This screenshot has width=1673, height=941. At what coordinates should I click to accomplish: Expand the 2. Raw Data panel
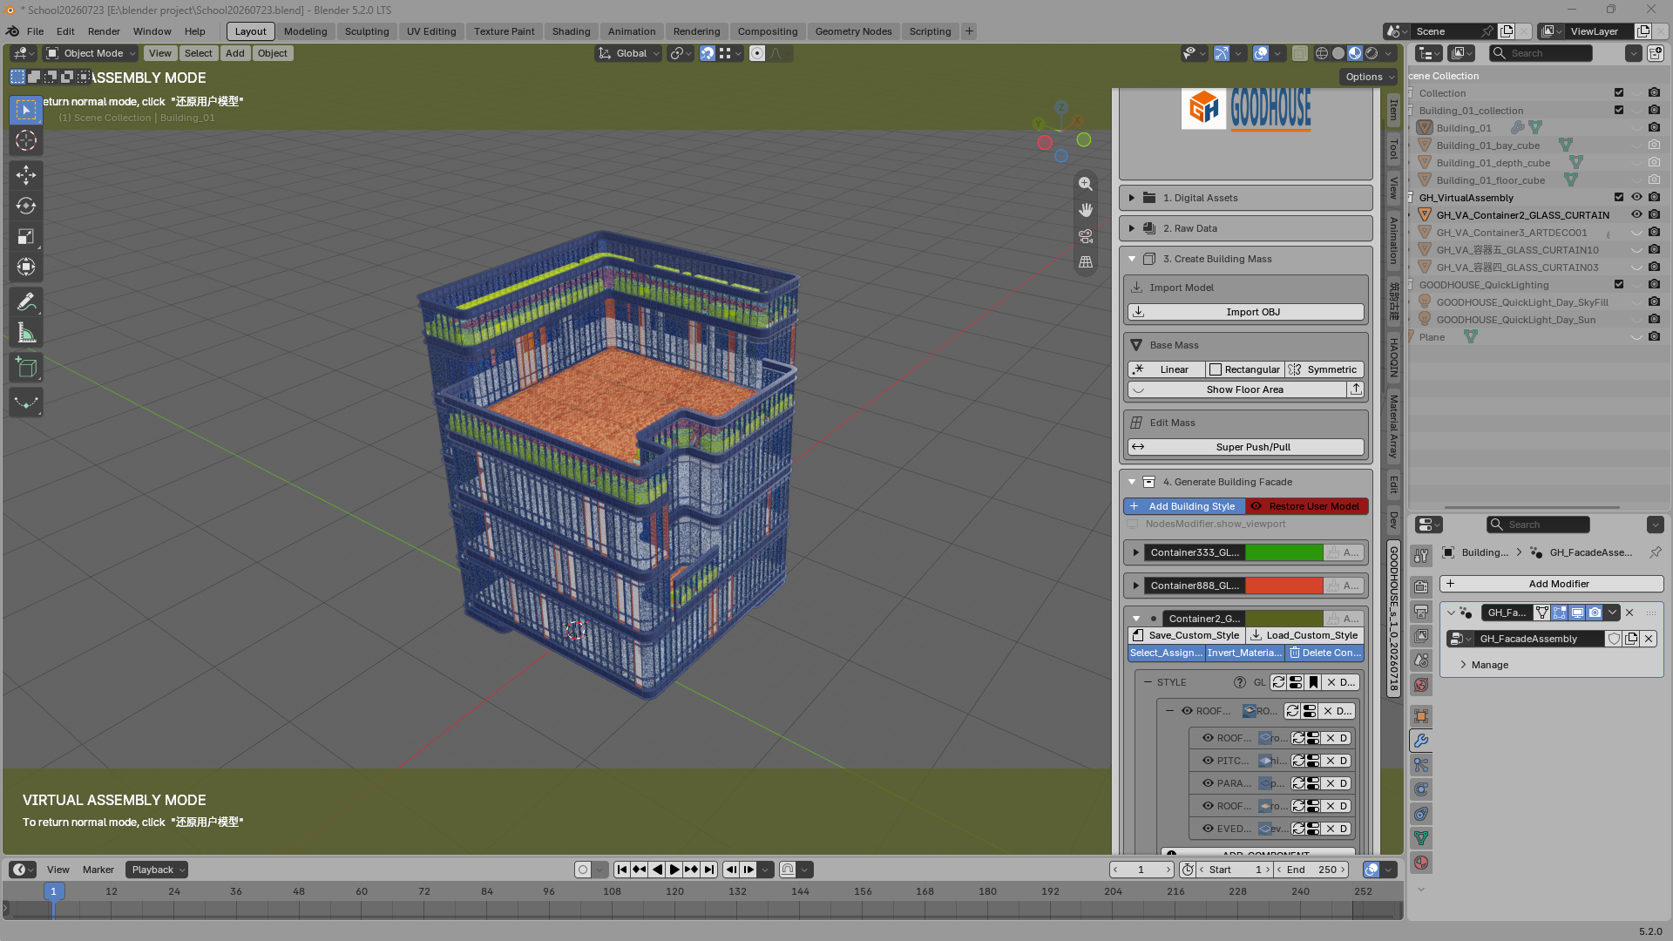[1246, 228]
